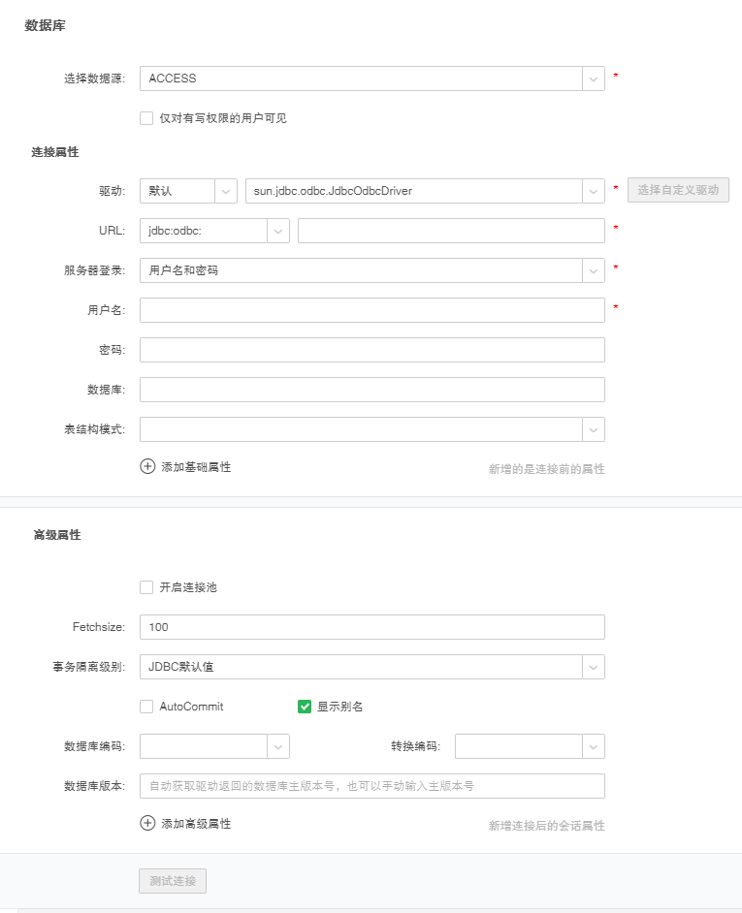Click the 测试连接 button

click(x=173, y=881)
